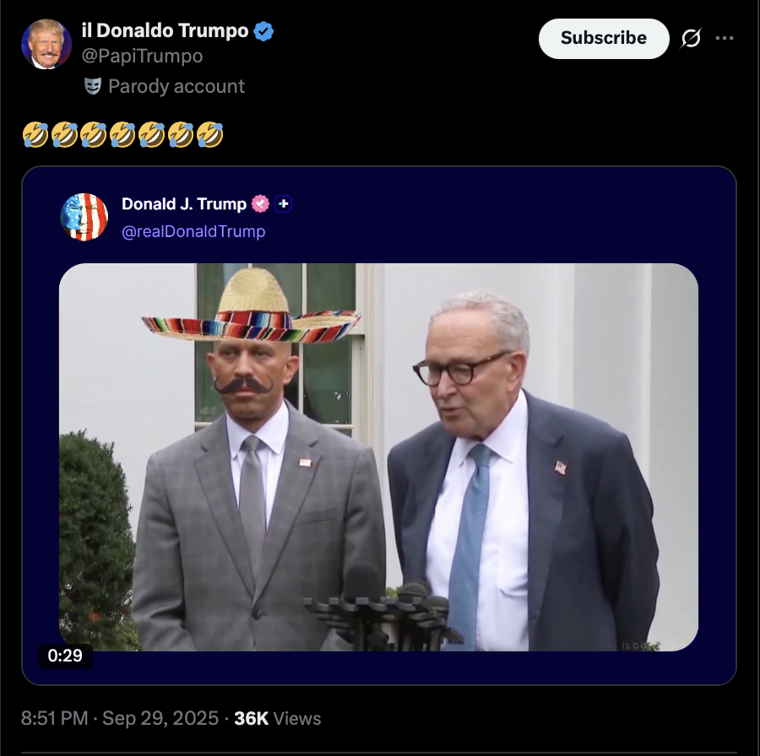Click the quoted Donald J. Trump avatar

tap(84, 217)
